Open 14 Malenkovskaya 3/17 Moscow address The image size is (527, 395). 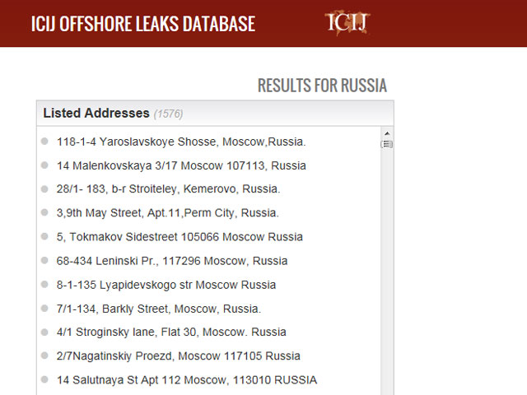pyautogui.click(x=181, y=165)
